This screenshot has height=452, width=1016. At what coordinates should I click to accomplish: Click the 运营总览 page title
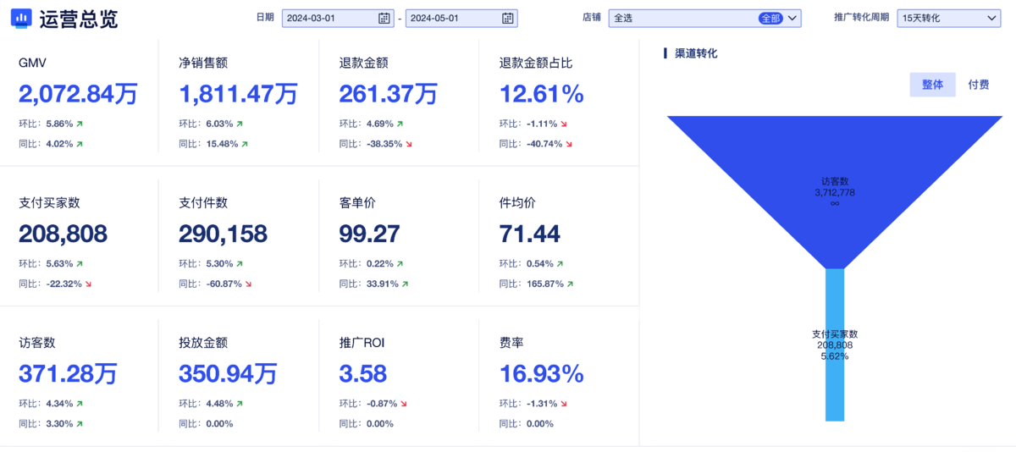pyautogui.click(x=79, y=18)
